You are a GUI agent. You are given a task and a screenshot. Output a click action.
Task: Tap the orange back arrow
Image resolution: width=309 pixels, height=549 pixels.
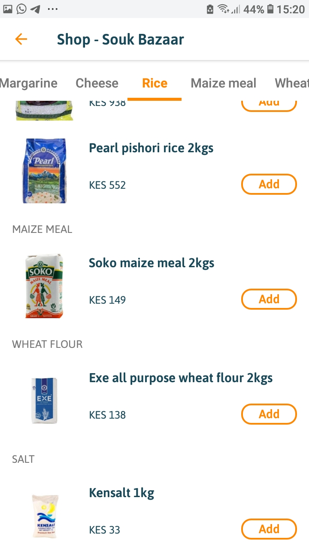pos(21,39)
